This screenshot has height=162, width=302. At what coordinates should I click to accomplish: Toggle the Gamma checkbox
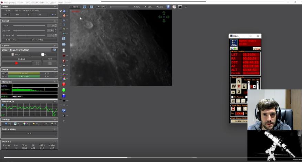coord(13,35)
